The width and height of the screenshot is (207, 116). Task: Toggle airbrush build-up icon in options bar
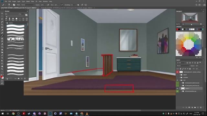click(x=62, y=5)
